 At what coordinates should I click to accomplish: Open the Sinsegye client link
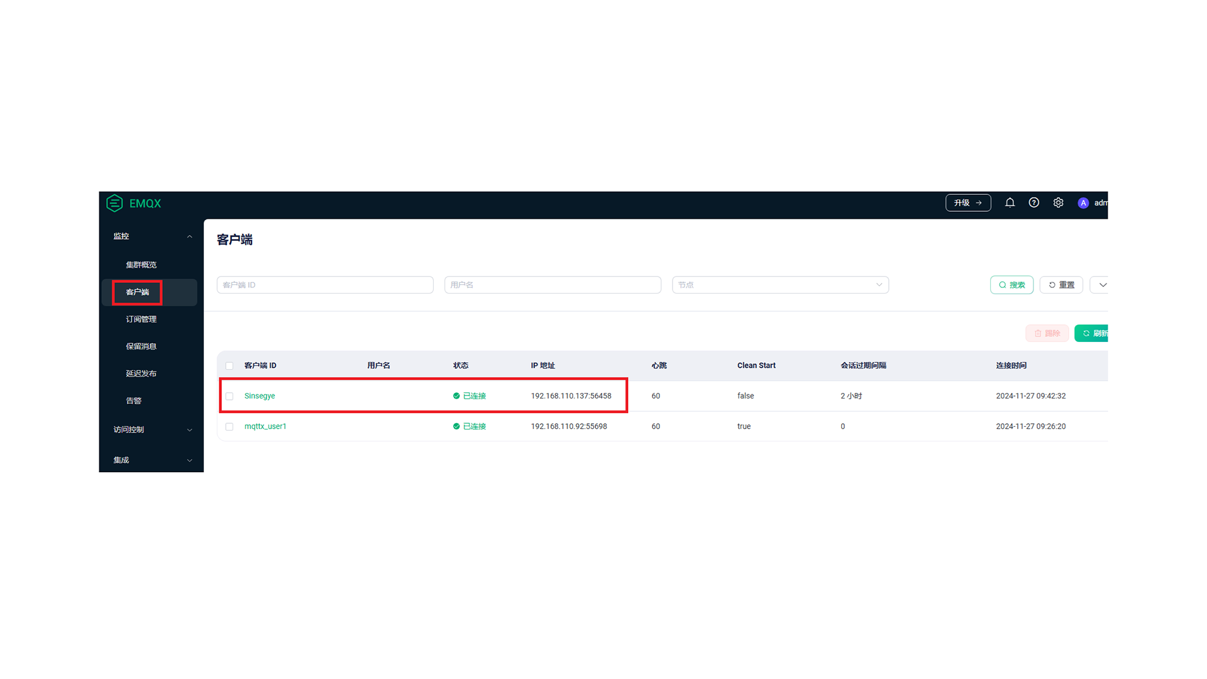(x=260, y=396)
